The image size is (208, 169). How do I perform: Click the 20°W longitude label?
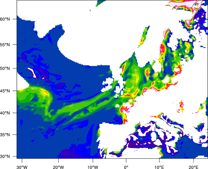[58, 167]
